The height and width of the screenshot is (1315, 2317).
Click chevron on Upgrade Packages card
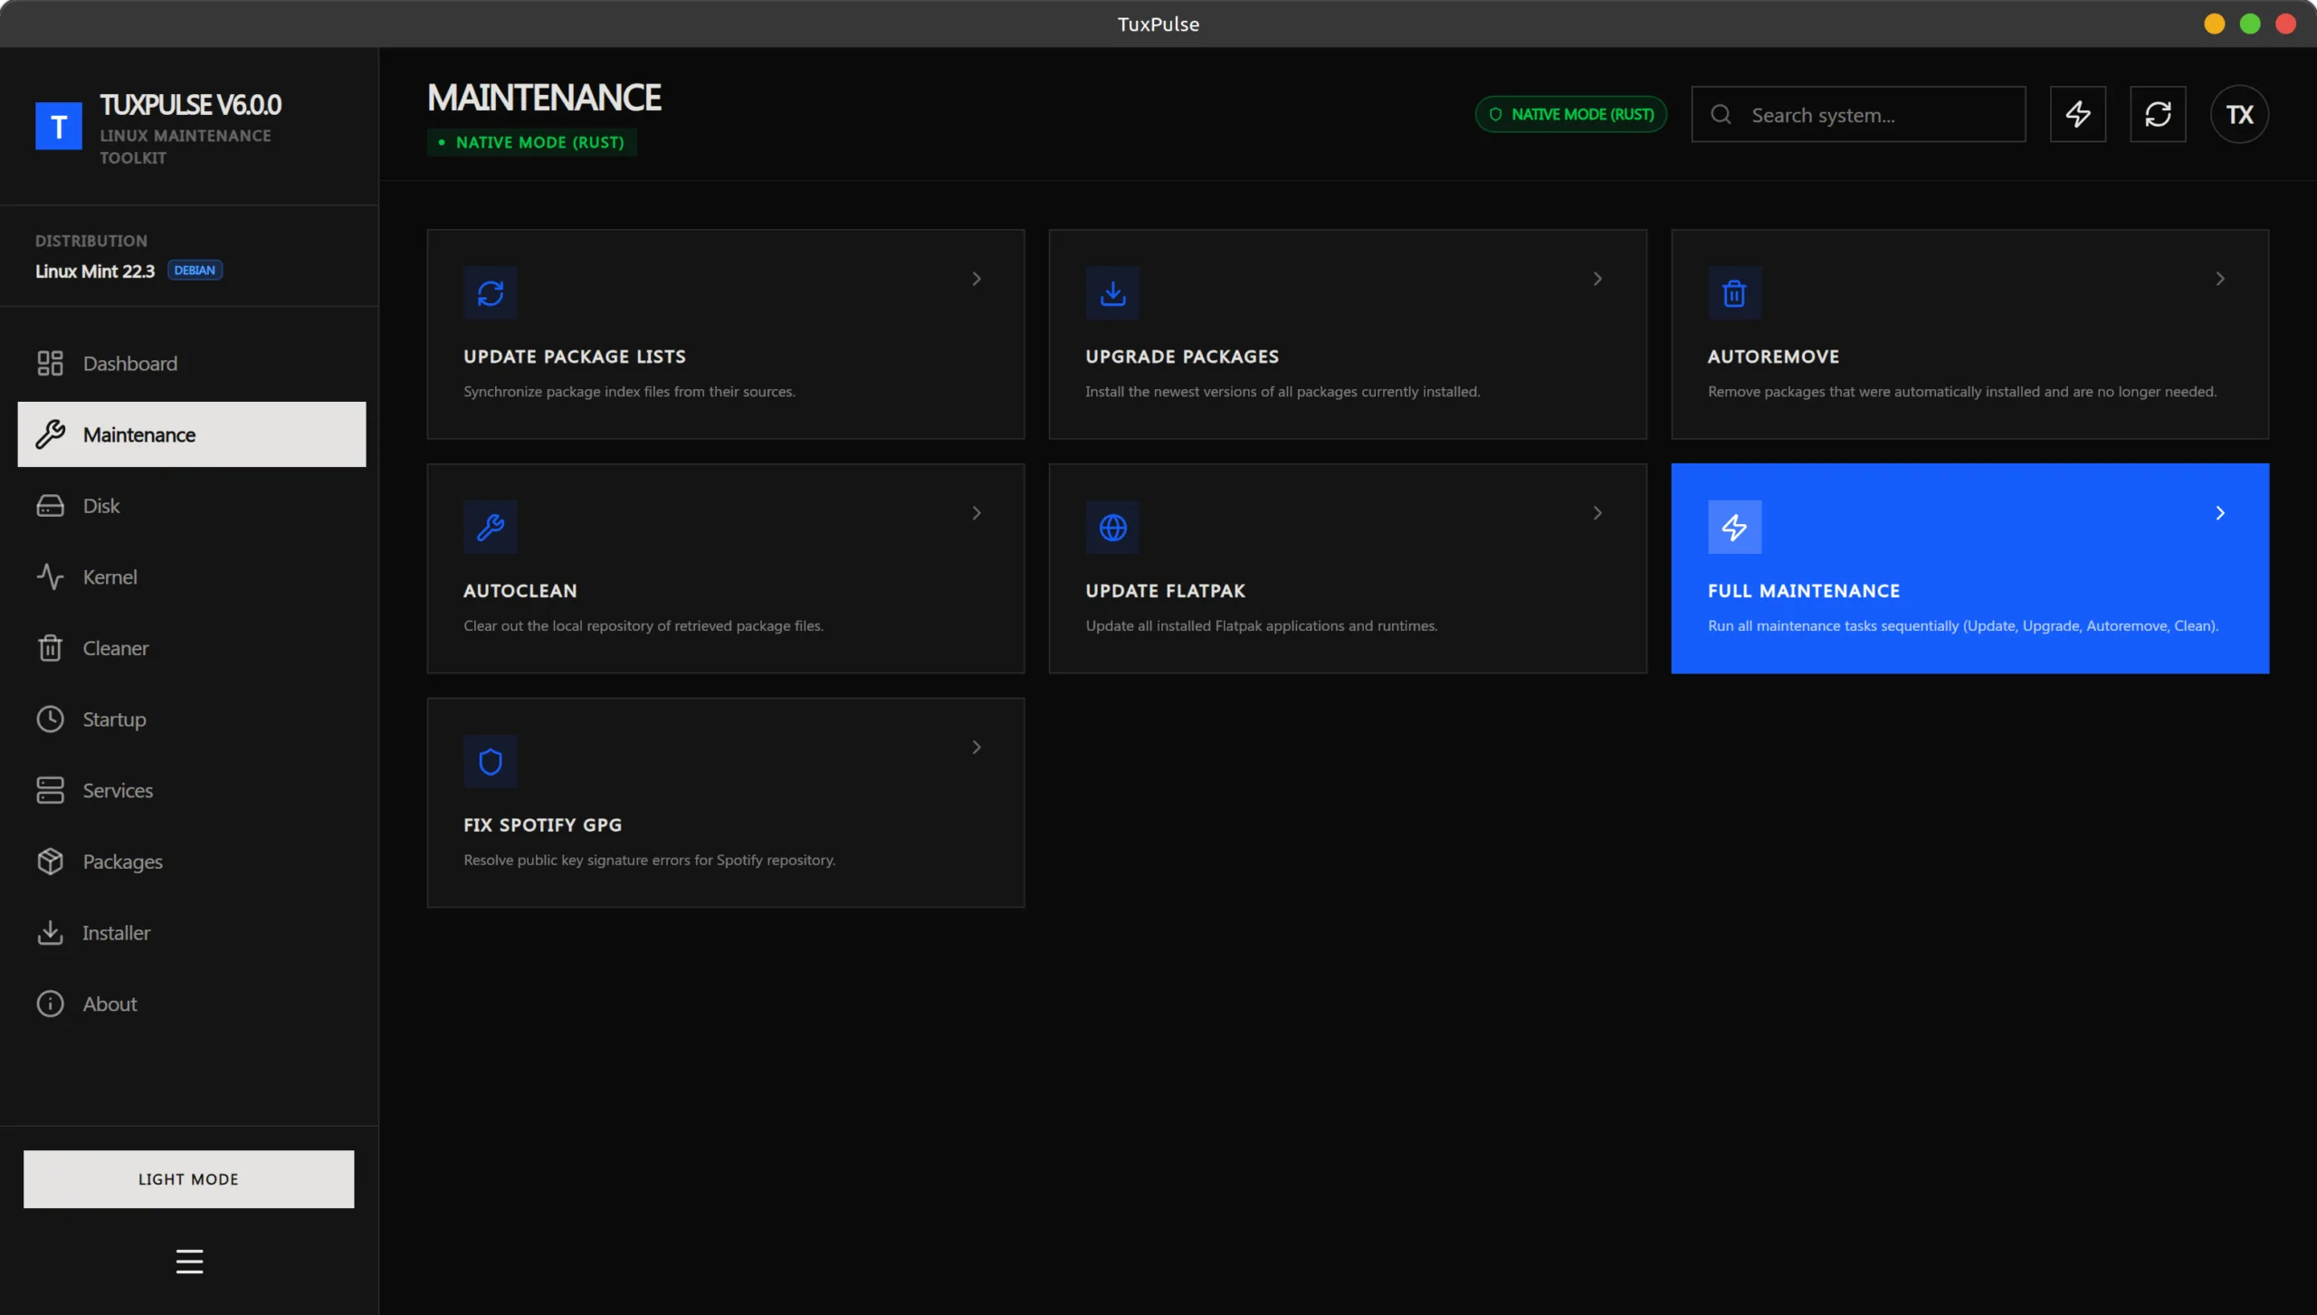[x=1597, y=279]
